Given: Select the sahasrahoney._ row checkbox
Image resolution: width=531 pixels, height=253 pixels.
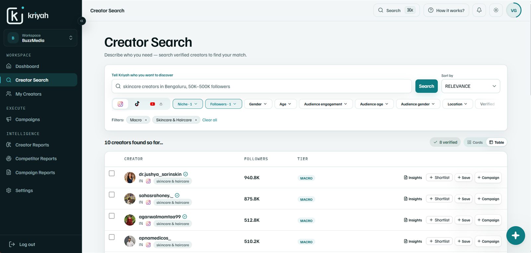Looking at the screenshot, I should coord(112,195).
